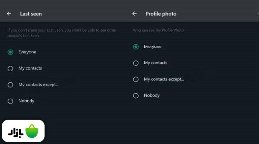Click the 'Last seen' header title

click(x=31, y=14)
